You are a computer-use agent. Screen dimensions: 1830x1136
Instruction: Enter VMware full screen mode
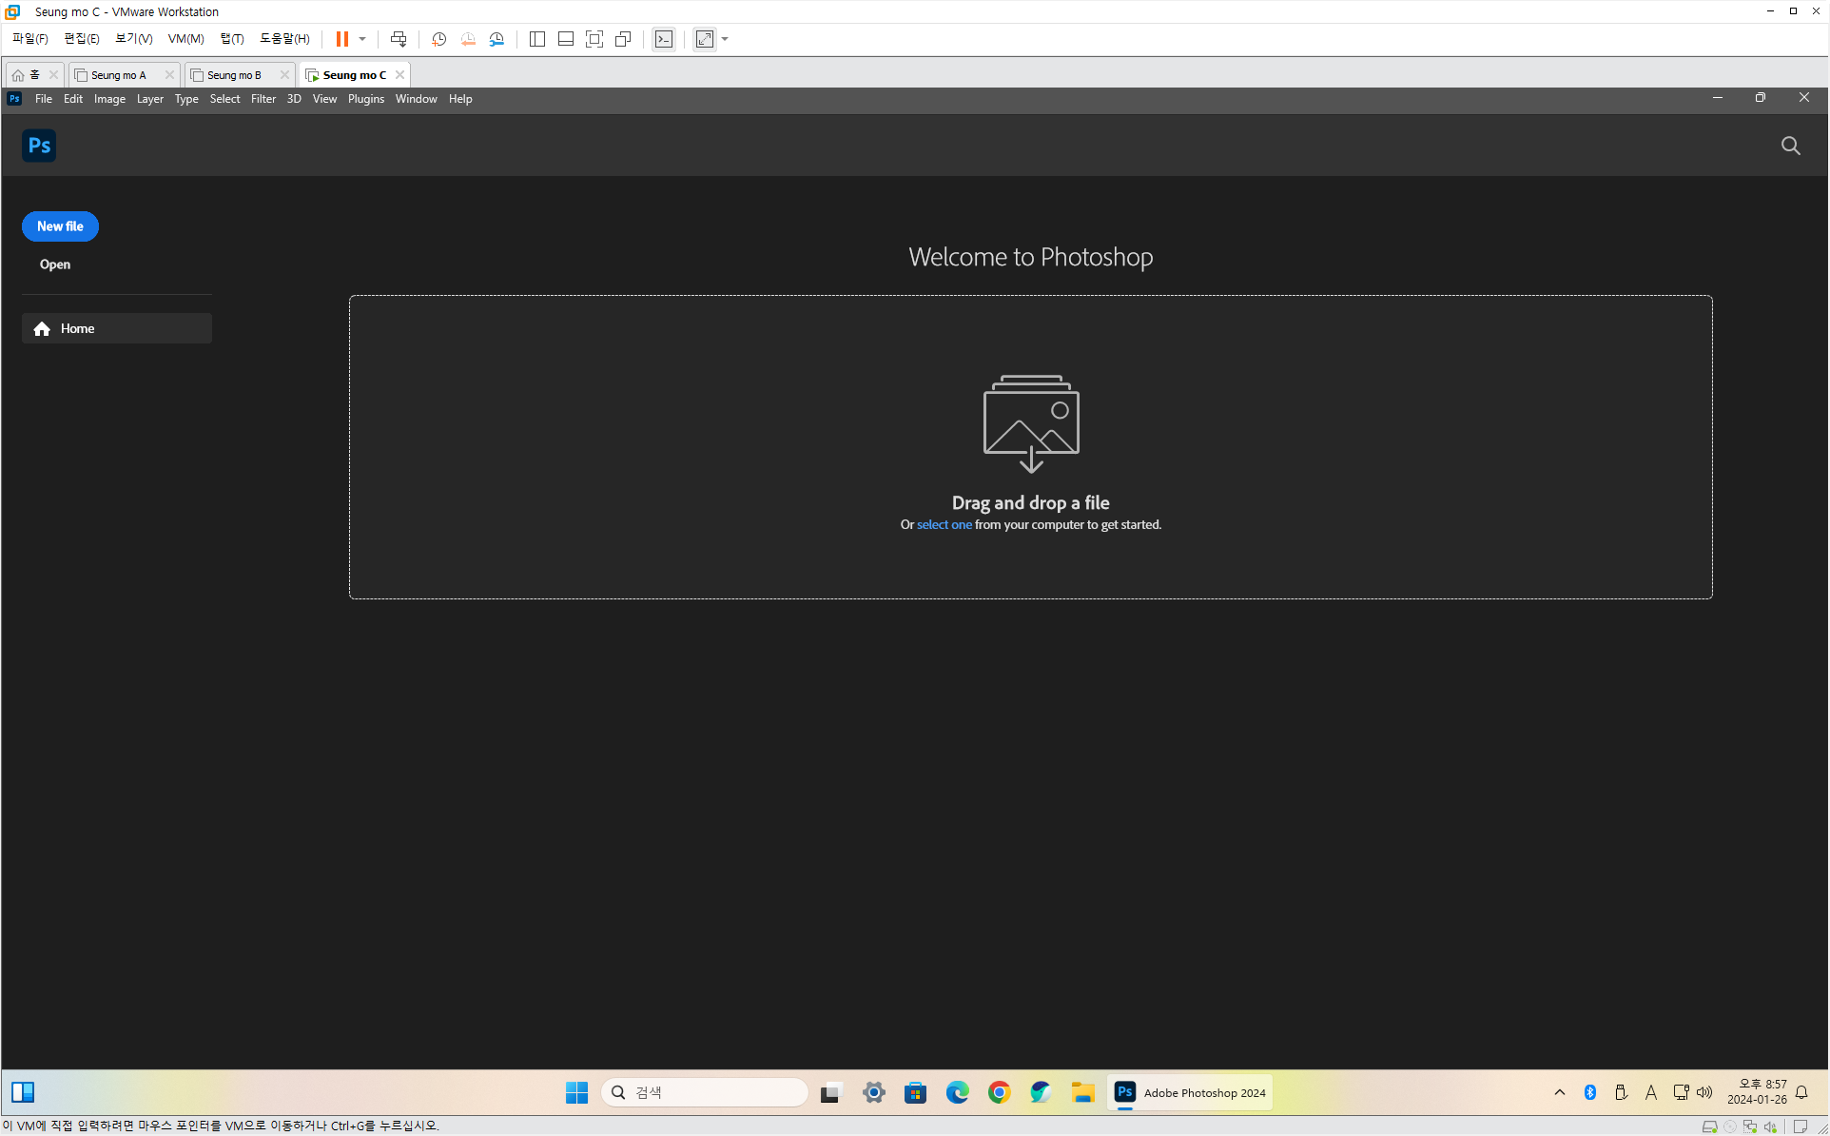click(x=594, y=39)
